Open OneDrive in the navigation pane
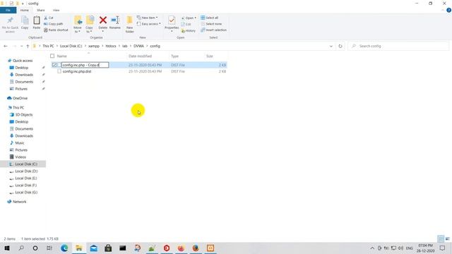This screenshot has height=254, width=452. [17, 98]
